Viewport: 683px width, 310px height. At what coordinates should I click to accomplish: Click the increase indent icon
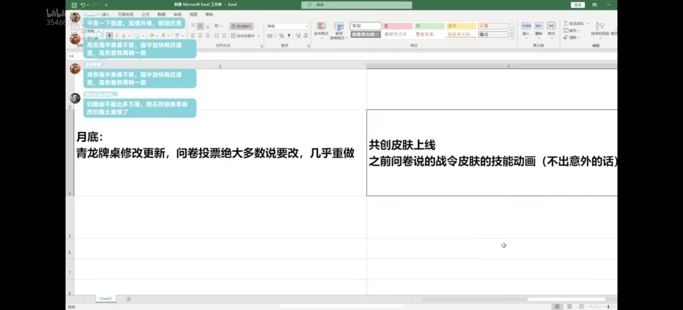224,35
